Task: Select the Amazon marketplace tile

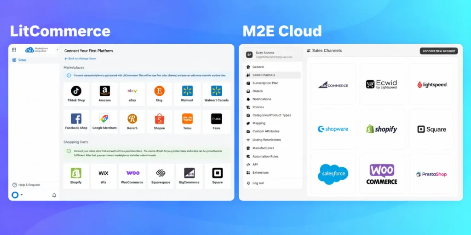Action: (104, 94)
